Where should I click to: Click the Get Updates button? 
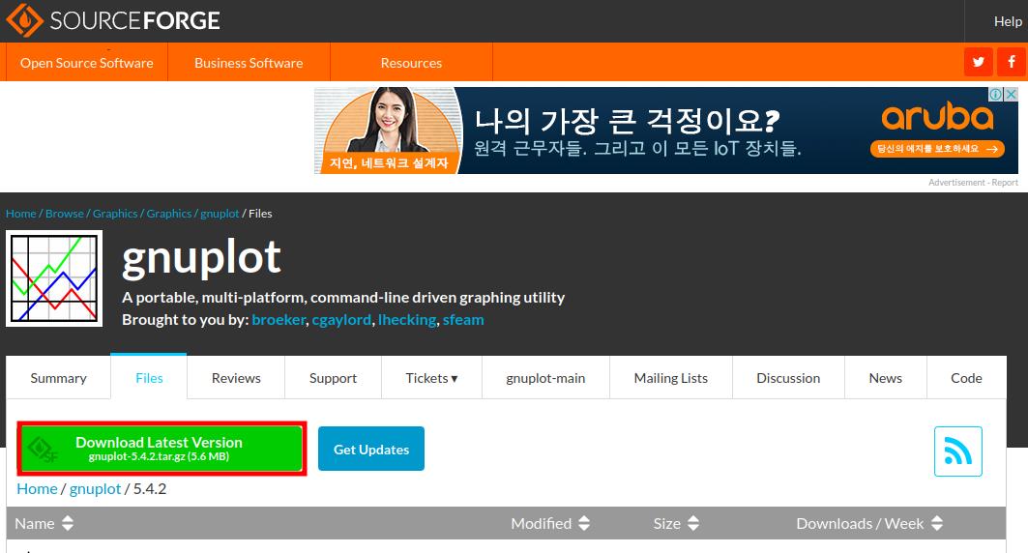371,449
